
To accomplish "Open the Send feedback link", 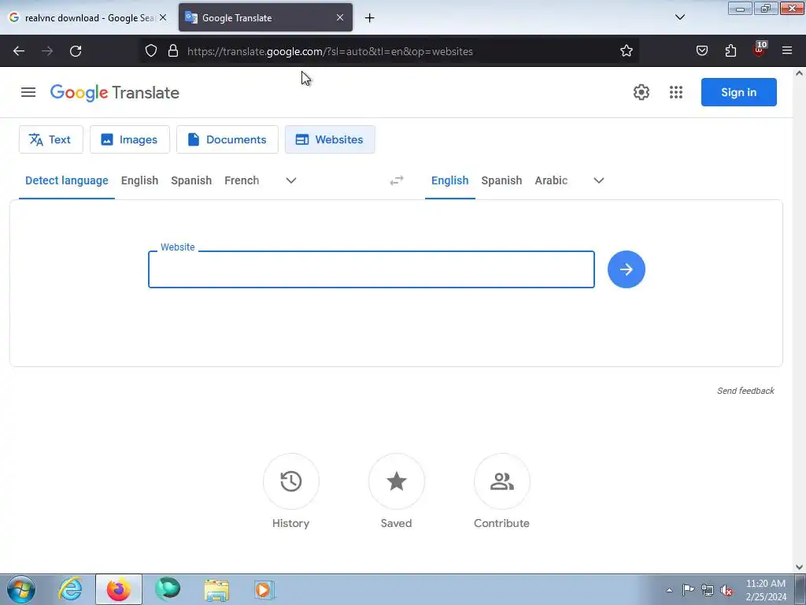I will click(745, 391).
